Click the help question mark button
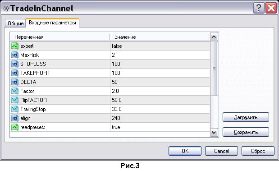The width and height of the screenshot is (279, 171). click(x=259, y=8)
